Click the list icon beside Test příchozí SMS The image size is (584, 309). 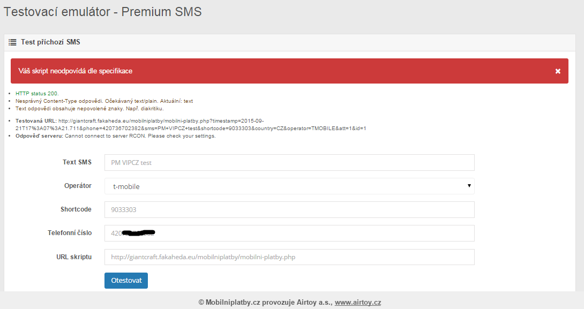pyautogui.click(x=13, y=42)
